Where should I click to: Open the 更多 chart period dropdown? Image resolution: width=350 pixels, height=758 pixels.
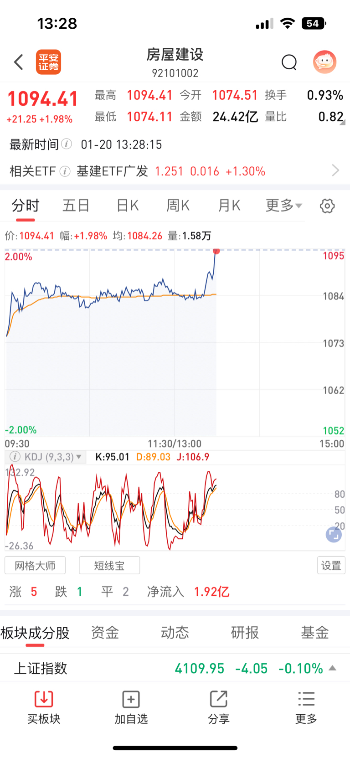284,206
